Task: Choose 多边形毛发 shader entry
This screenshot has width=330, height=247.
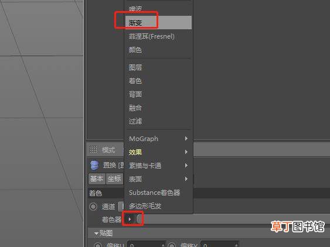Action: point(158,206)
